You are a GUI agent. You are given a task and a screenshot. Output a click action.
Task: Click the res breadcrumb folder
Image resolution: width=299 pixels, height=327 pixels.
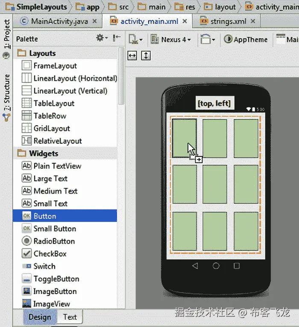[x=185, y=7]
